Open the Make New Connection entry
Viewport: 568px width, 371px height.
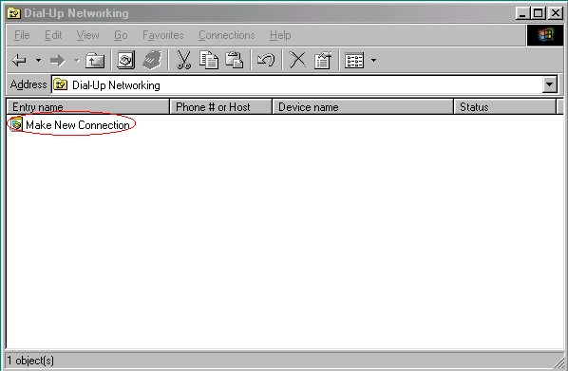click(x=70, y=125)
